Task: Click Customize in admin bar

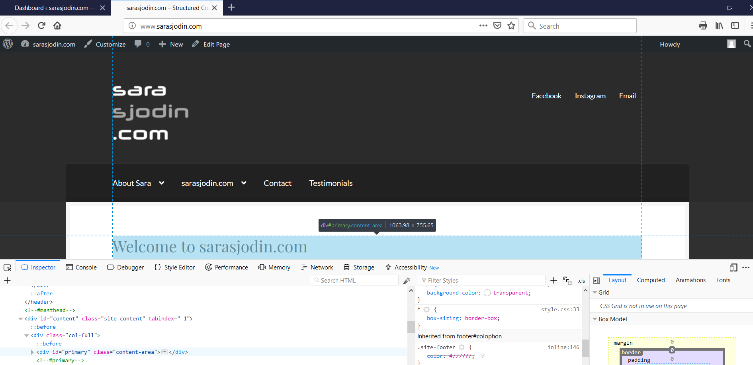Action: click(105, 44)
